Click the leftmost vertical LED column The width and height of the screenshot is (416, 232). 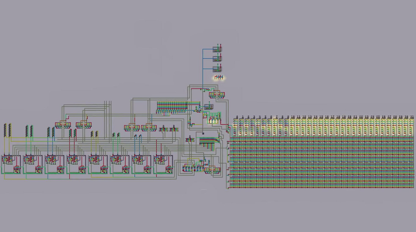coord(5,130)
